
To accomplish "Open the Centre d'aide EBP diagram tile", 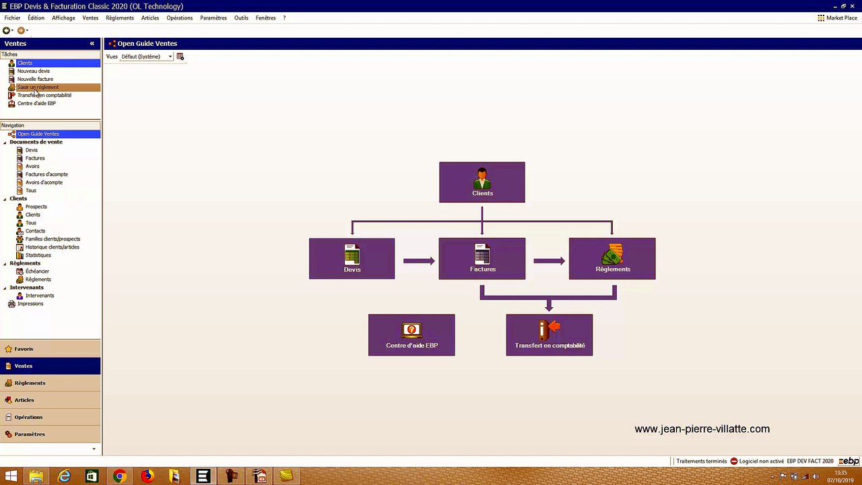I will (411, 335).
